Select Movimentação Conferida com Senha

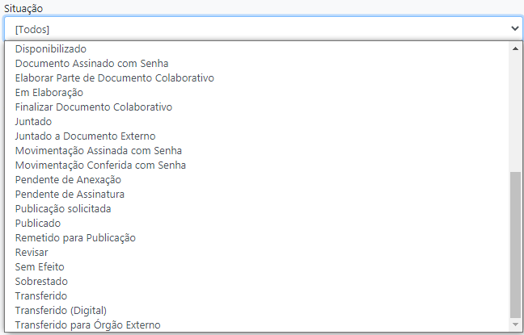click(100, 165)
